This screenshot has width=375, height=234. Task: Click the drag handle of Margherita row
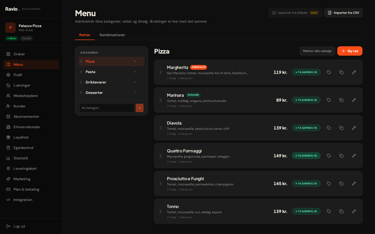[161, 72]
